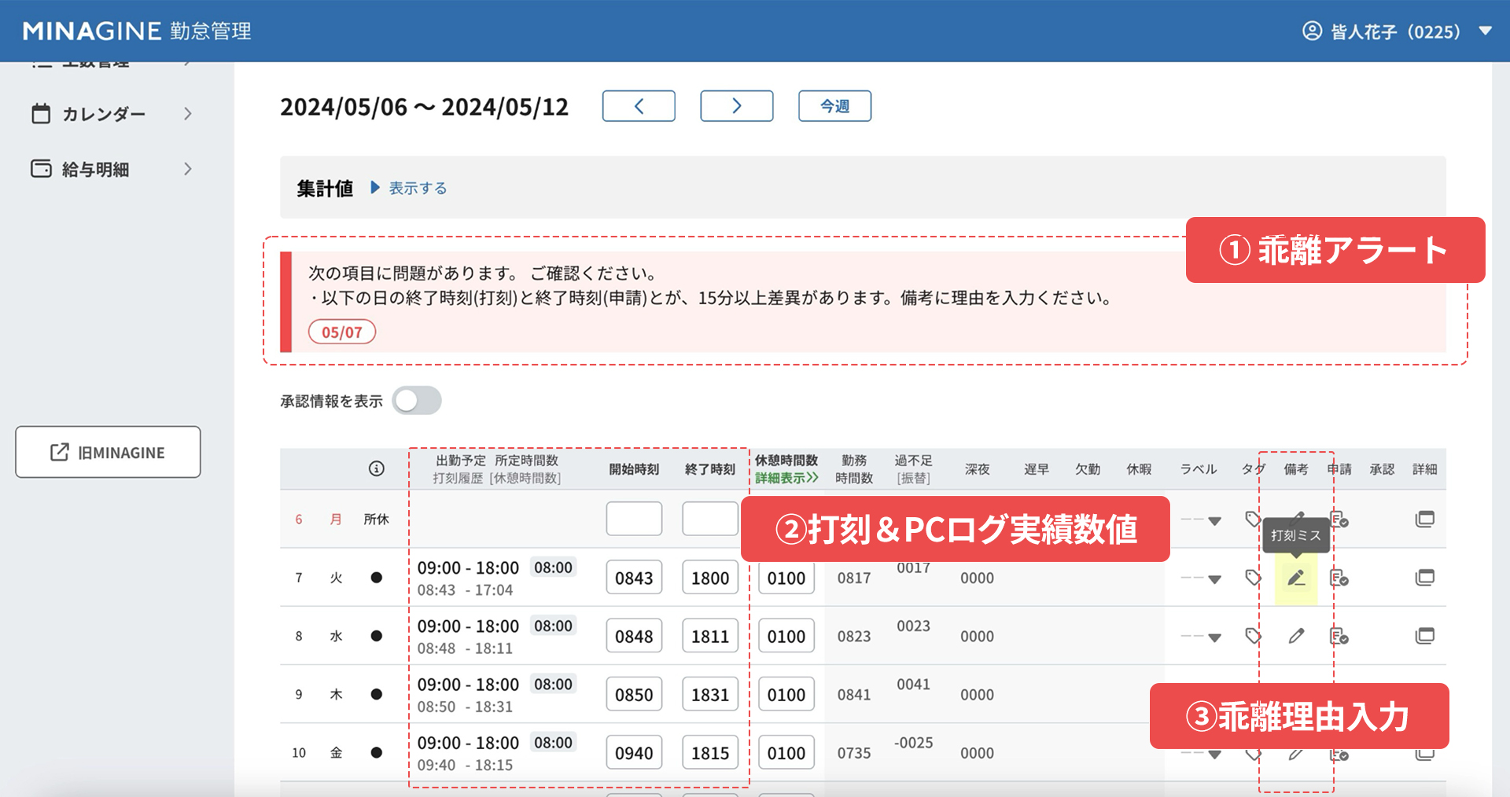Open the カレンダー sidebar menu

coord(110,114)
